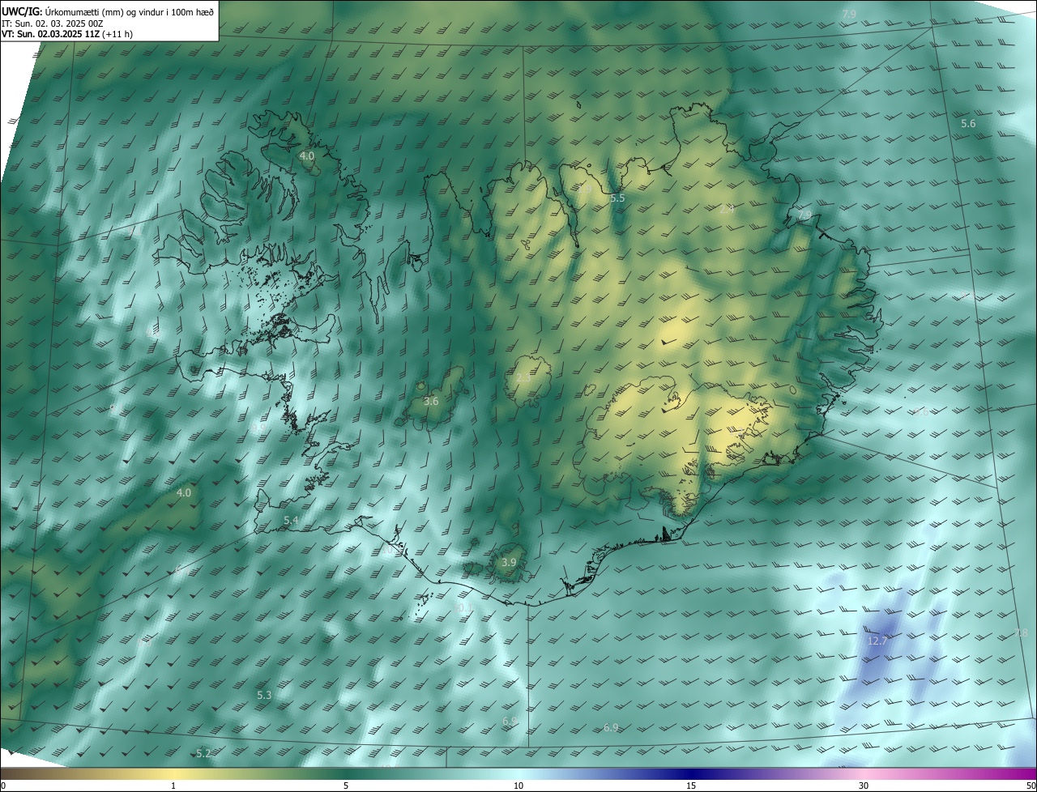Click the 0 tick on the color scale
1037x792 pixels.
click(3, 786)
